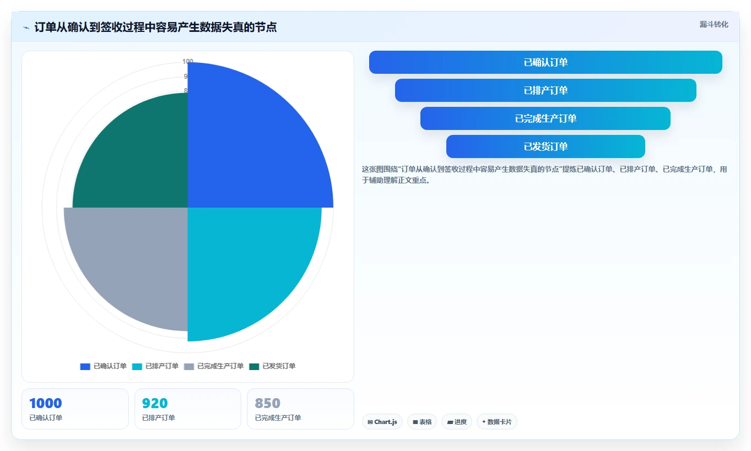Click the 漏斗转化 label in header

[714, 24]
